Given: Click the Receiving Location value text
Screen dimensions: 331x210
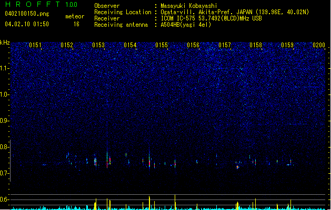Looking at the screenshot, I should point(235,12).
